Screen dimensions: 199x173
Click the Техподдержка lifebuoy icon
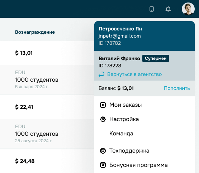tap(103, 151)
